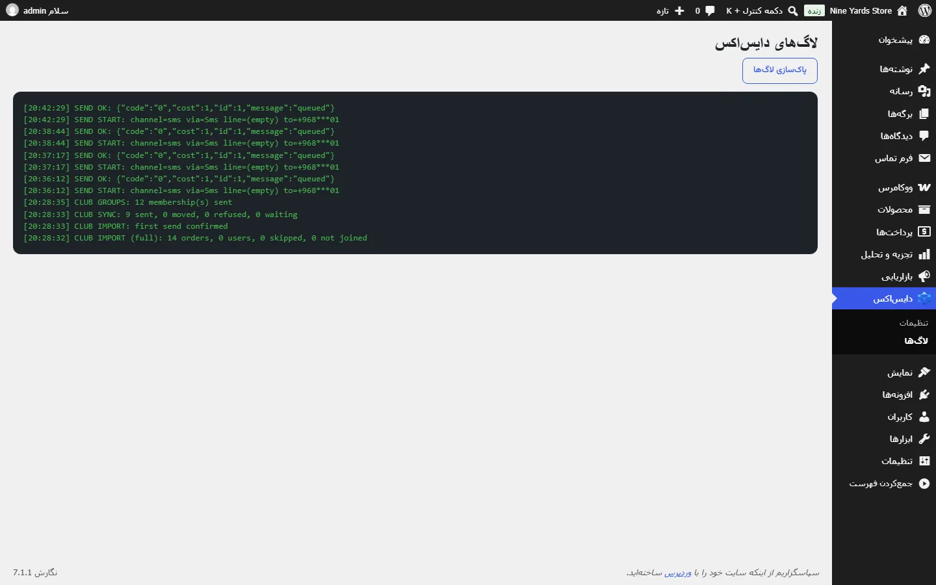This screenshot has width=936, height=585.
Task: Click the رسانه media icon
Action: click(x=925, y=91)
